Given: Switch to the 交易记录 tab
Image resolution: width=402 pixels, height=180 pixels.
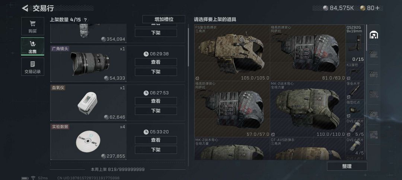Looking at the screenshot, I should point(32,66).
